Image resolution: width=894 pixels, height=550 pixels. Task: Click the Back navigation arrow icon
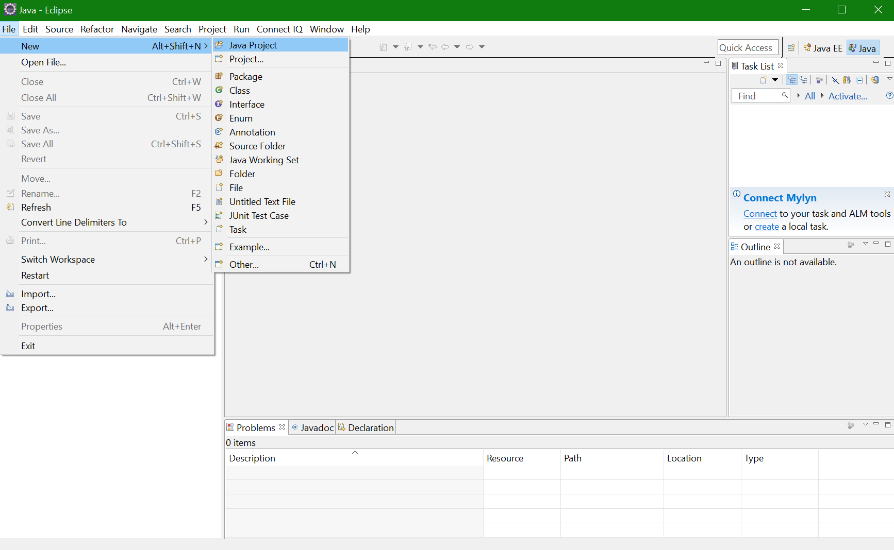pos(445,47)
